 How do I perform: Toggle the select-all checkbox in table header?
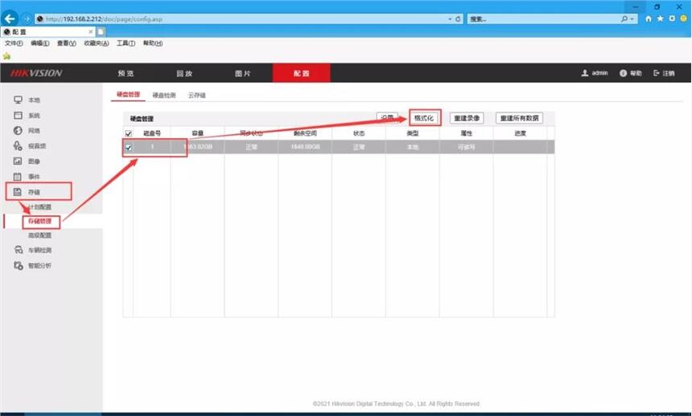tap(128, 133)
